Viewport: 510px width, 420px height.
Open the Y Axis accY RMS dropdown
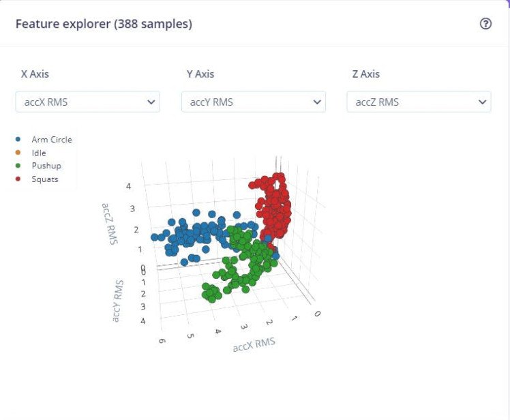[253, 102]
